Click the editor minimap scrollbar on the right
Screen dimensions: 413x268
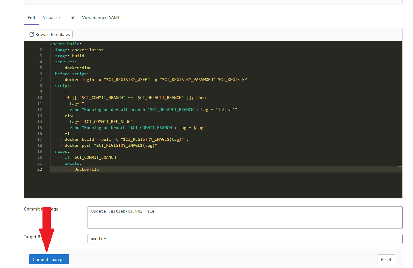click(x=400, y=120)
